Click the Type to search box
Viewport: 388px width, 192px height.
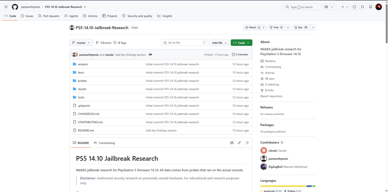point(302,7)
